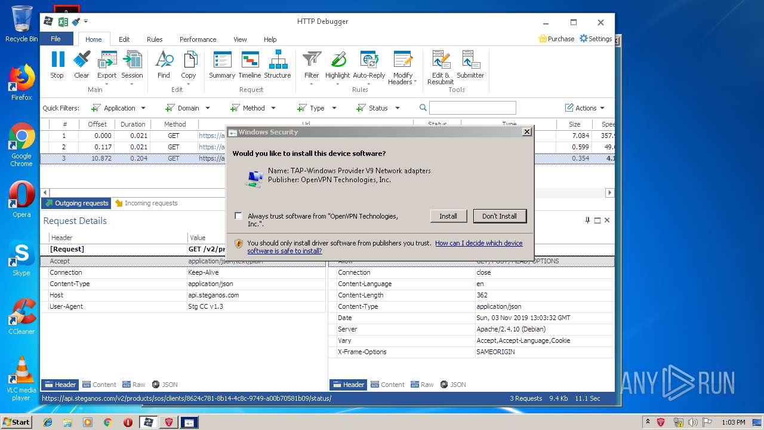Click the Purchase cart icon

coord(543,39)
